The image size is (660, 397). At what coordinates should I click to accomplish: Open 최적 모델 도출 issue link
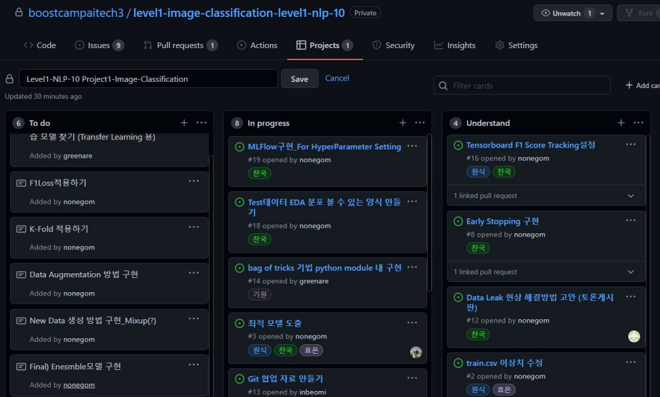pos(274,323)
